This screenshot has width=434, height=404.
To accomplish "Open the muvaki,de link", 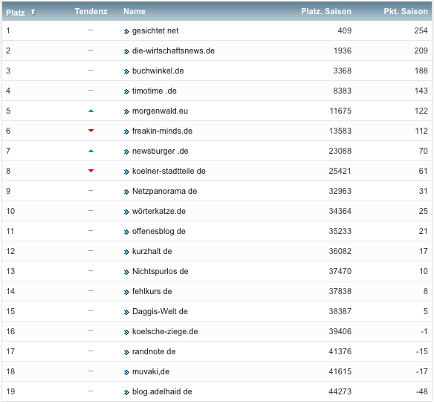I will pos(151,371).
